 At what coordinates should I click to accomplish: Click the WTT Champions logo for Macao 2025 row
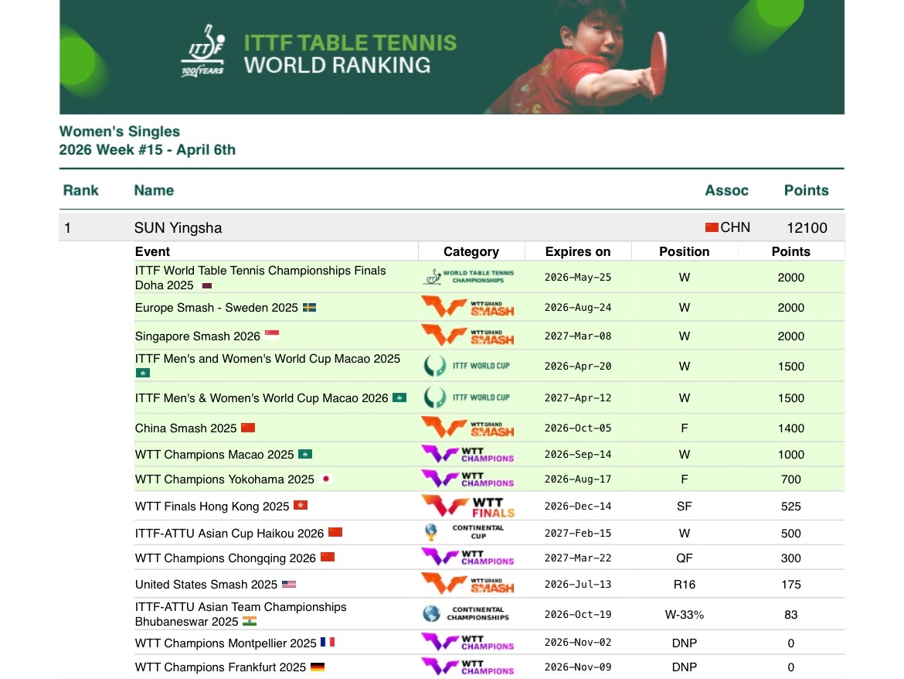(467, 454)
